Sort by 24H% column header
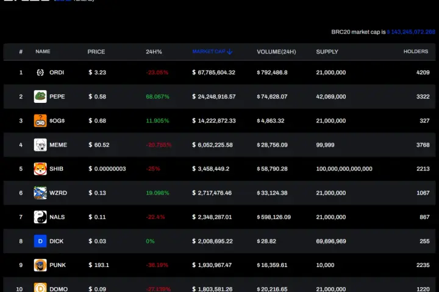439x292 pixels. [x=154, y=52]
